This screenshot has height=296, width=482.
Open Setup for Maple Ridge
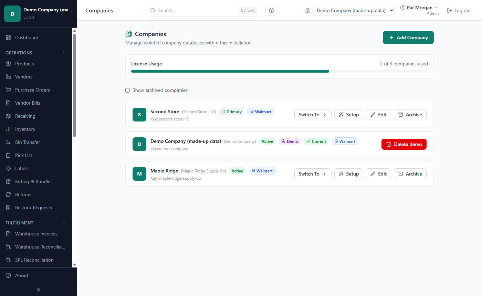point(349,174)
